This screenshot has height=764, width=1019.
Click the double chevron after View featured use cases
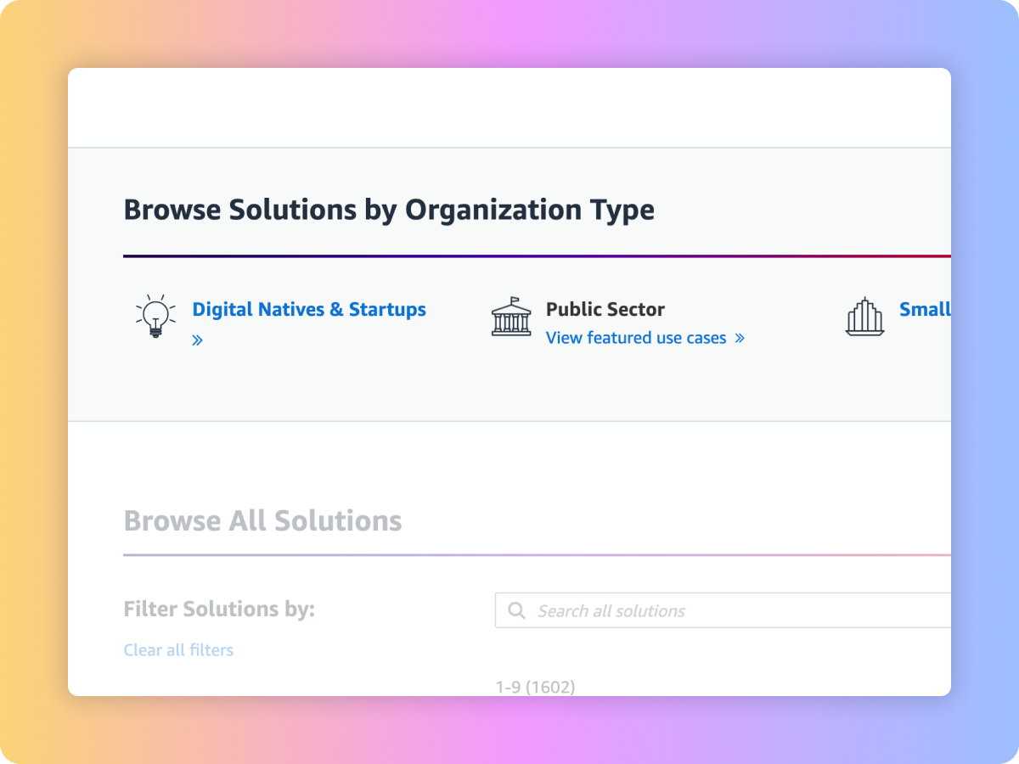click(x=739, y=338)
